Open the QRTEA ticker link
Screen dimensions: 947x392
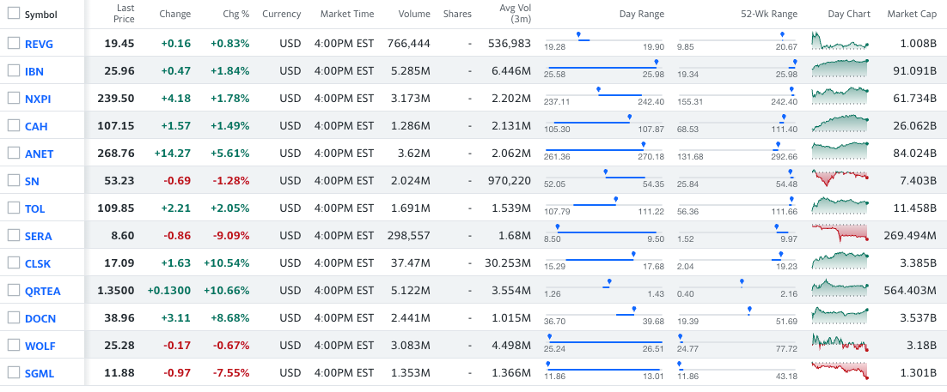[x=43, y=292]
